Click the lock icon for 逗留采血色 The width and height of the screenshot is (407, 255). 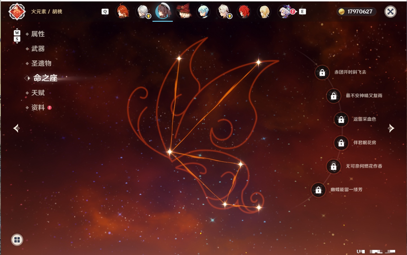(x=341, y=119)
